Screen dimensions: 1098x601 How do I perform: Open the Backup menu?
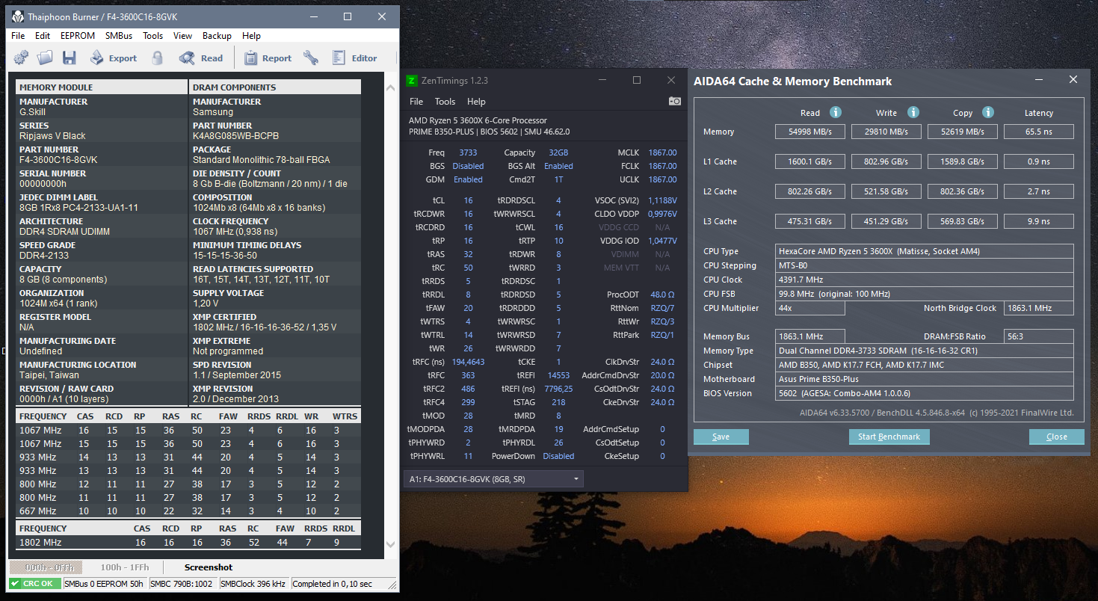pyautogui.click(x=218, y=35)
